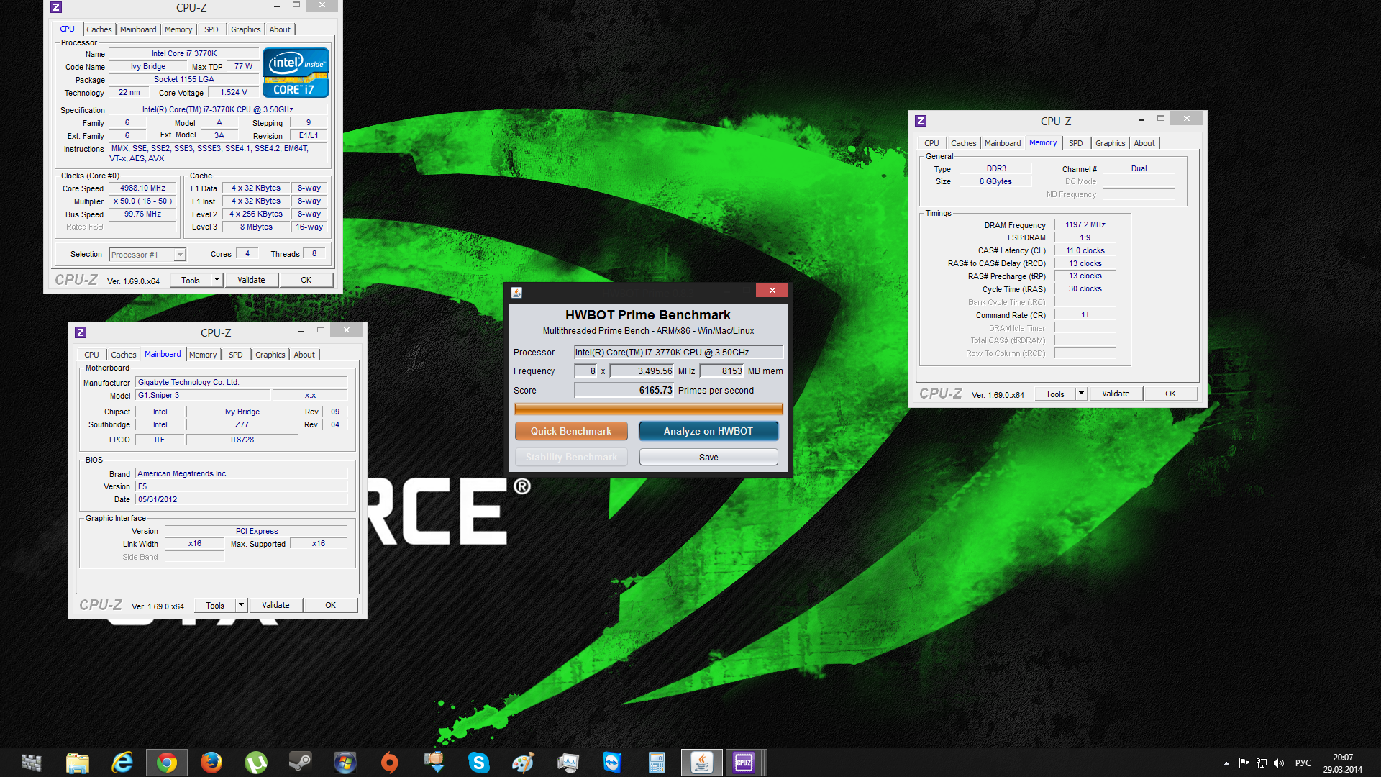The height and width of the screenshot is (777, 1381).
Task: Open the Memory tab in Mainboard CPU-Z window
Action: (203, 355)
